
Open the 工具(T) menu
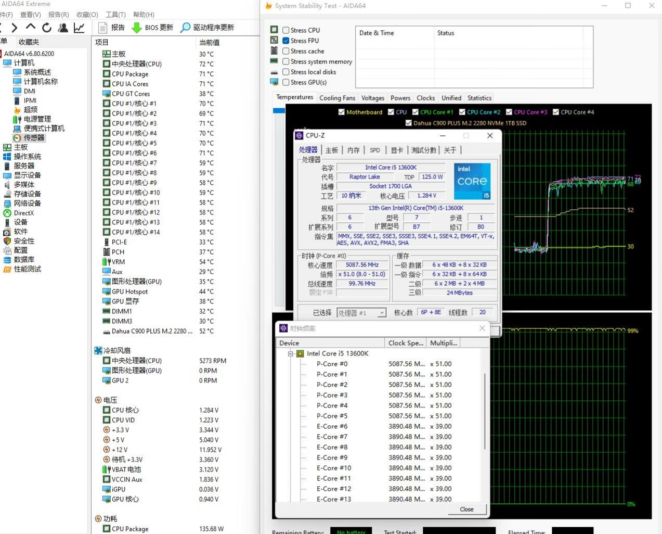click(x=115, y=15)
